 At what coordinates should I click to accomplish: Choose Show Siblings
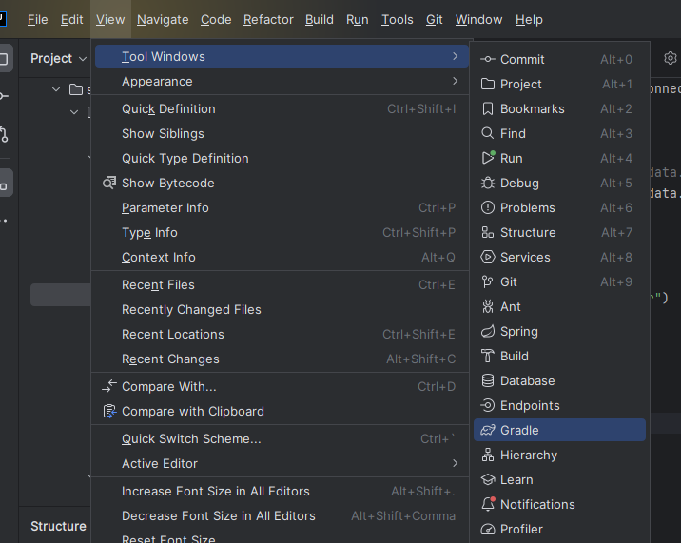pyautogui.click(x=282, y=133)
